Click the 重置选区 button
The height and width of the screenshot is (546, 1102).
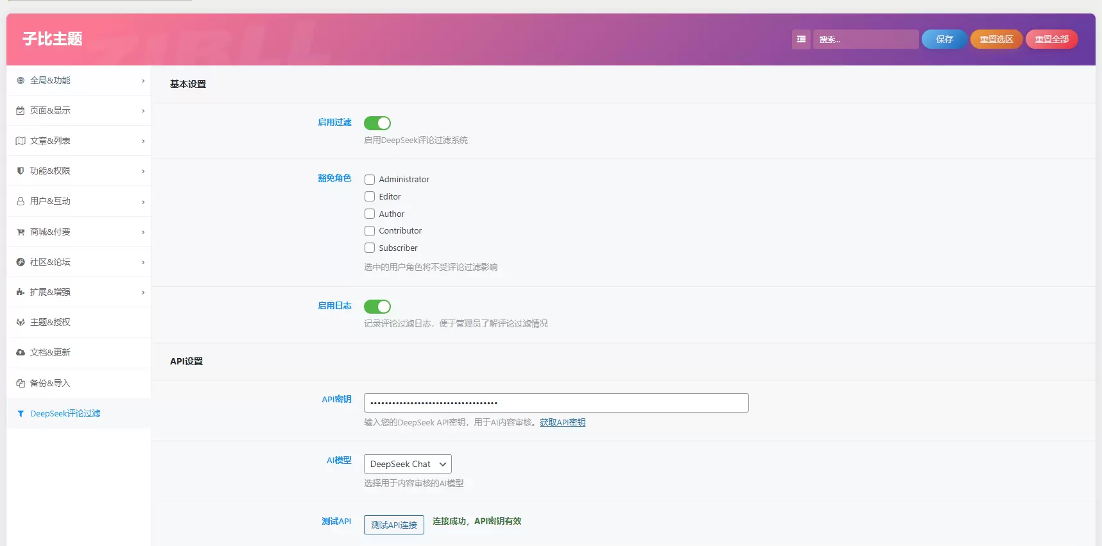pyautogui.click(x=996, y=39)
